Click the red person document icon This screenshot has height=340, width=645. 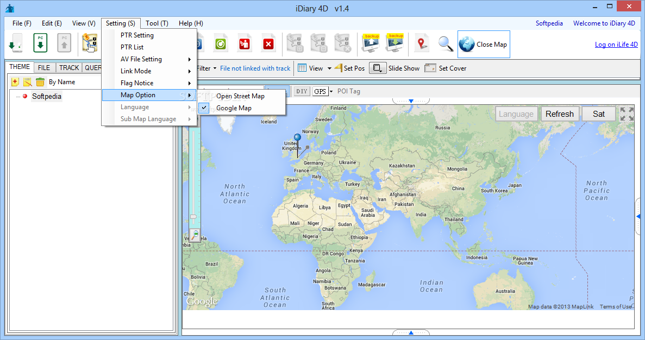245,43
